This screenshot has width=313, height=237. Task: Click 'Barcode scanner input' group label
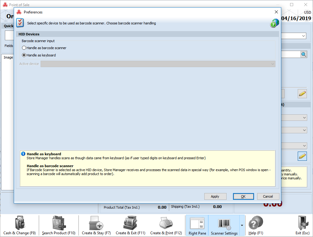[38, 41]
